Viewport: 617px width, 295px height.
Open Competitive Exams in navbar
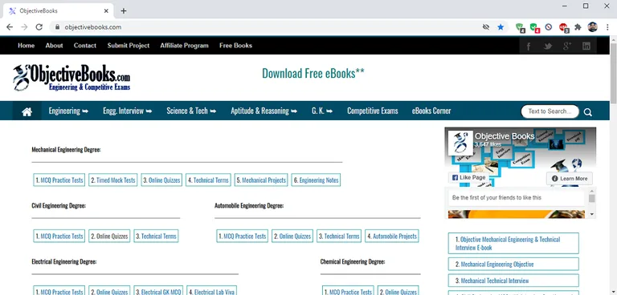[x=372, y=111]
